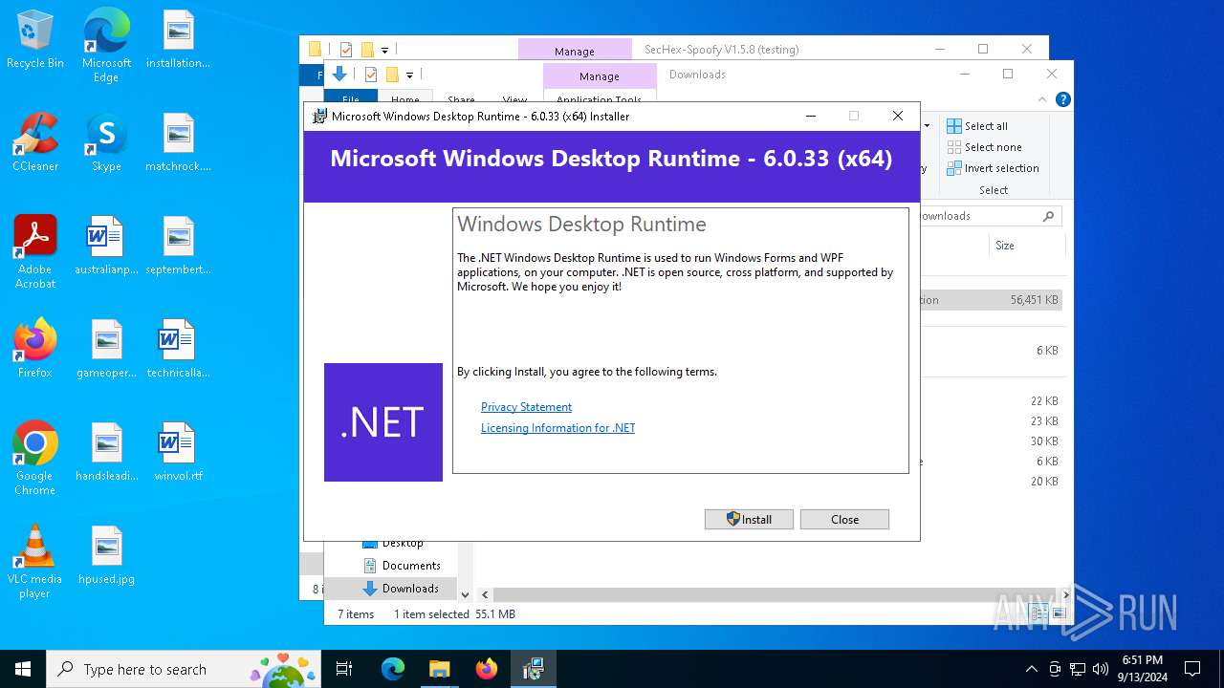Open the File tab in Downloads window

351,97
